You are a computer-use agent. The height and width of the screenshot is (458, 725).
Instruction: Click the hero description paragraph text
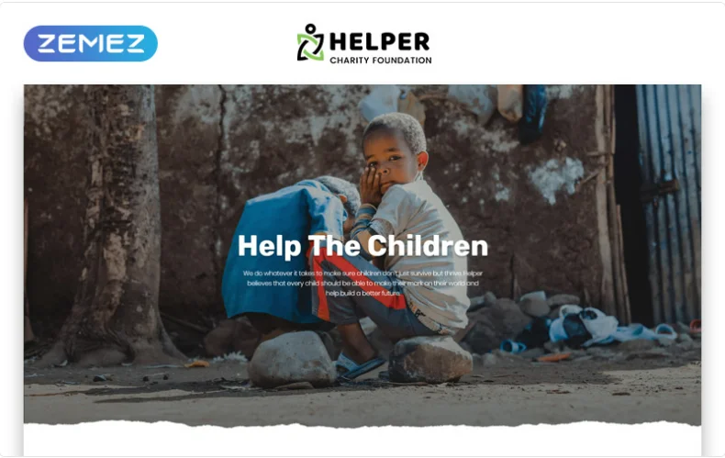tap(362, 283)
